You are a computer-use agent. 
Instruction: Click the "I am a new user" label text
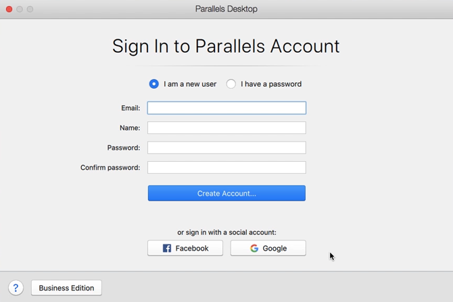pyautogui.click(x=190, y=84)
